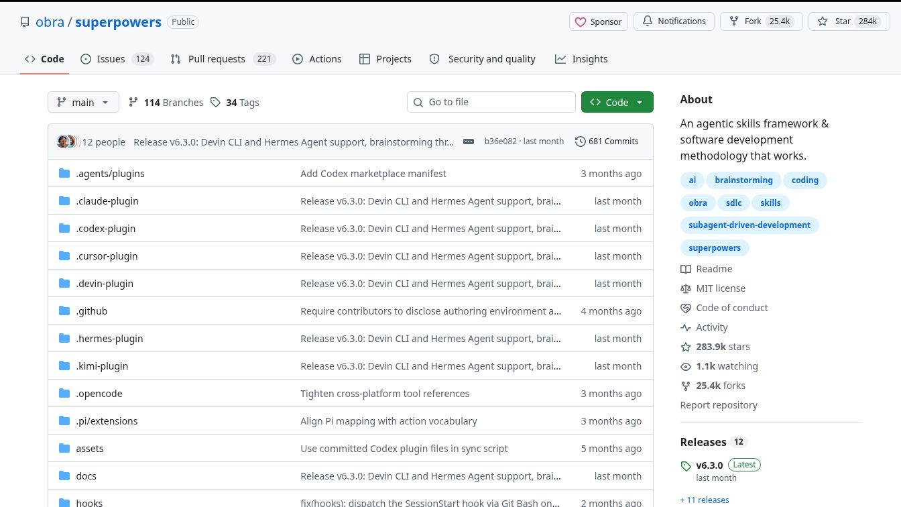Click the Go to file search field

pos(491,102)
